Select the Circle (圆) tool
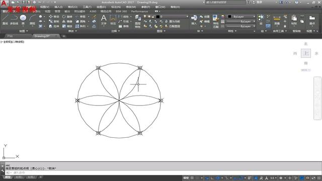 [23, 20]
